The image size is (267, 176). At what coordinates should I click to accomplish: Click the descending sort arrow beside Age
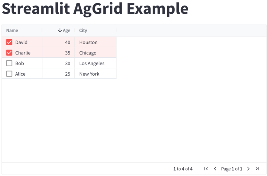[60, 30]
